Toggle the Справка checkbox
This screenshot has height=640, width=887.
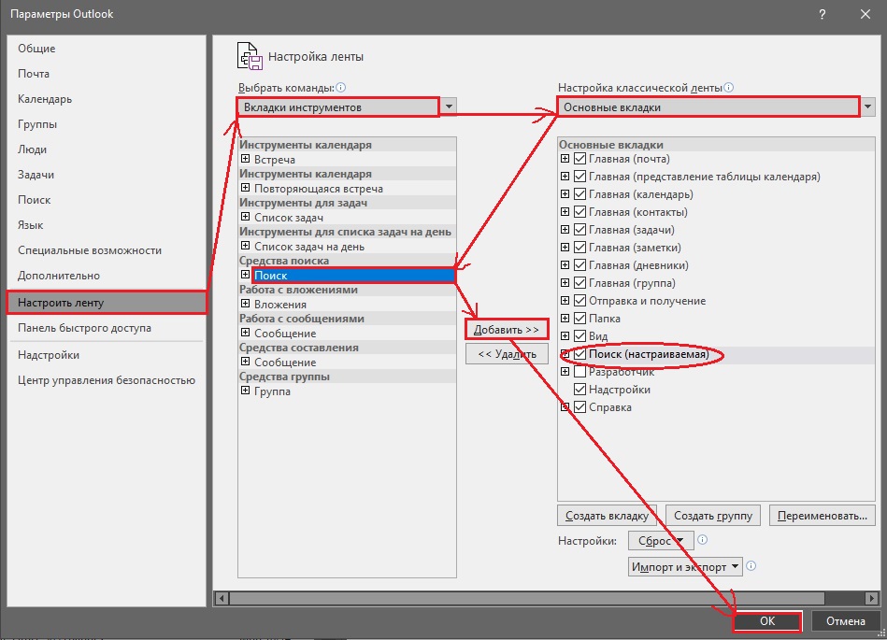point(579,407)
